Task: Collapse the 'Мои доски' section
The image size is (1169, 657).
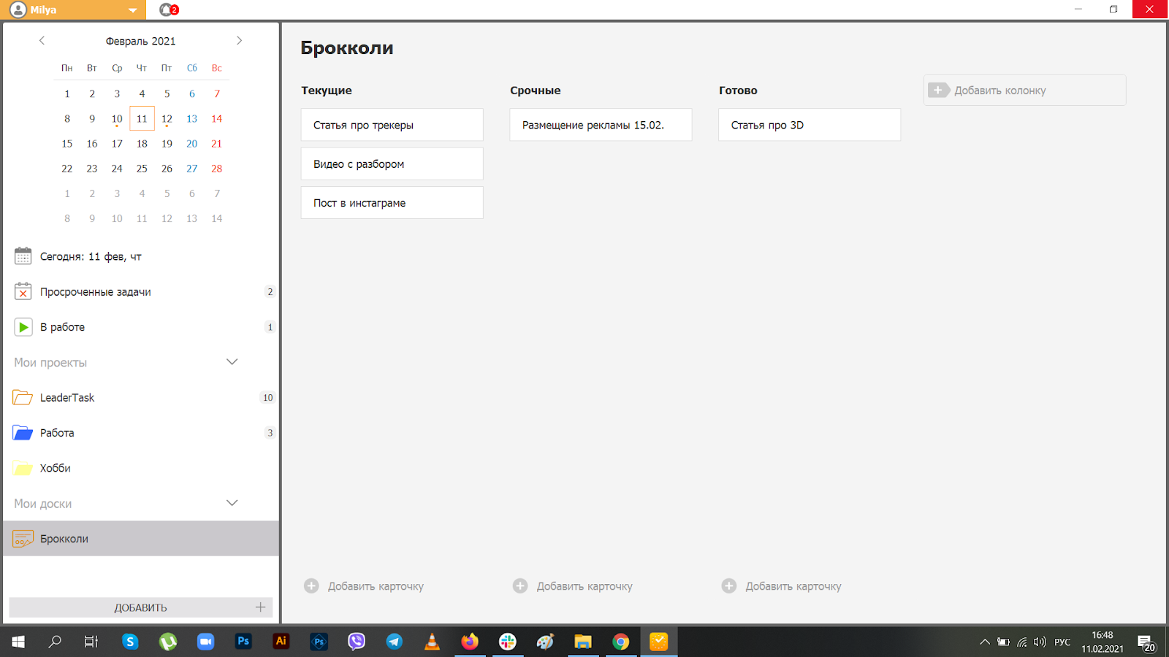Action: (232, 503)
